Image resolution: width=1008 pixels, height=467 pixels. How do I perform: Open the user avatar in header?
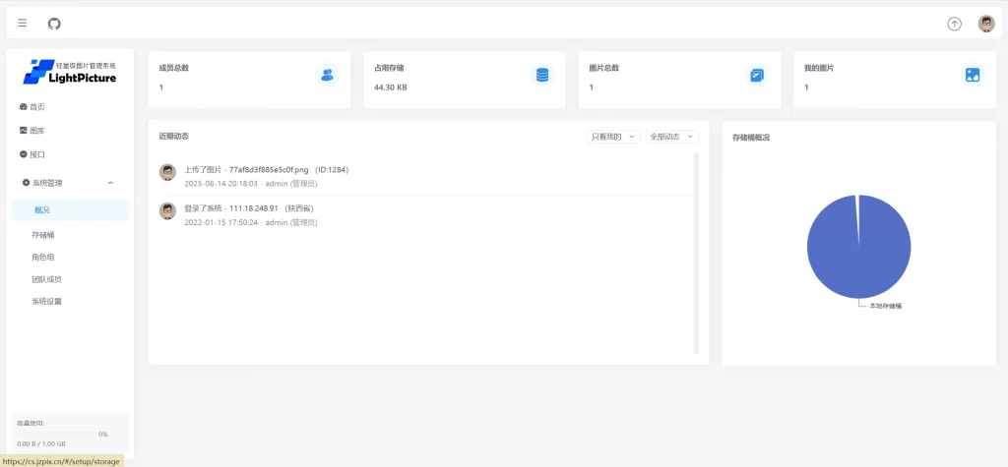(985, 24)
